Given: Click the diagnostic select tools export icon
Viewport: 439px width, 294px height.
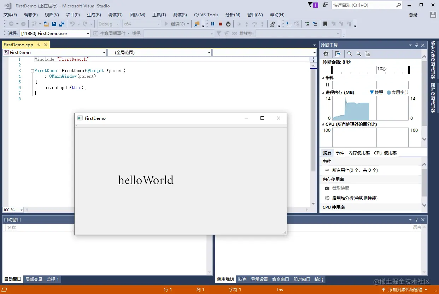Looking at the screenshot, I should tap(338, 54).
